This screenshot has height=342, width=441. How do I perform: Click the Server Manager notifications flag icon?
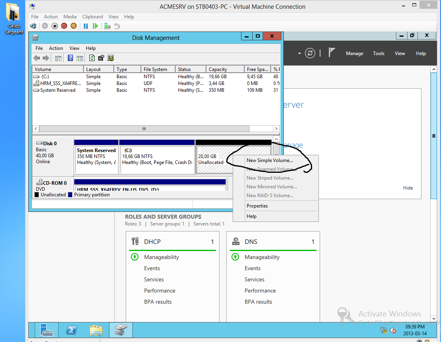coord(332,53)
